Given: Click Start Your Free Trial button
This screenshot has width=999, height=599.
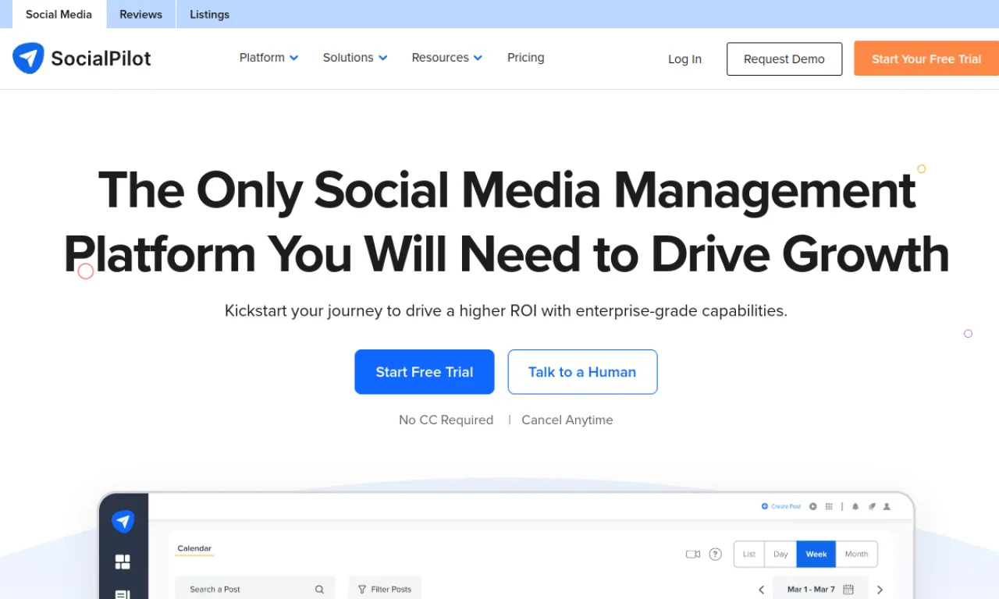Looking at the screenshot, I should pos(926,59).
